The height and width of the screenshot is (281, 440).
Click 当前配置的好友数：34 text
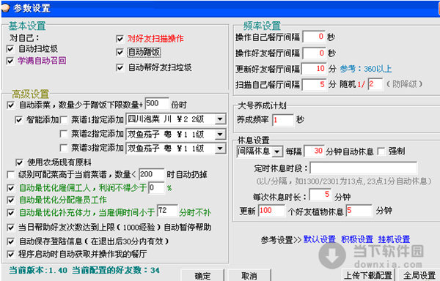point(116,270)
